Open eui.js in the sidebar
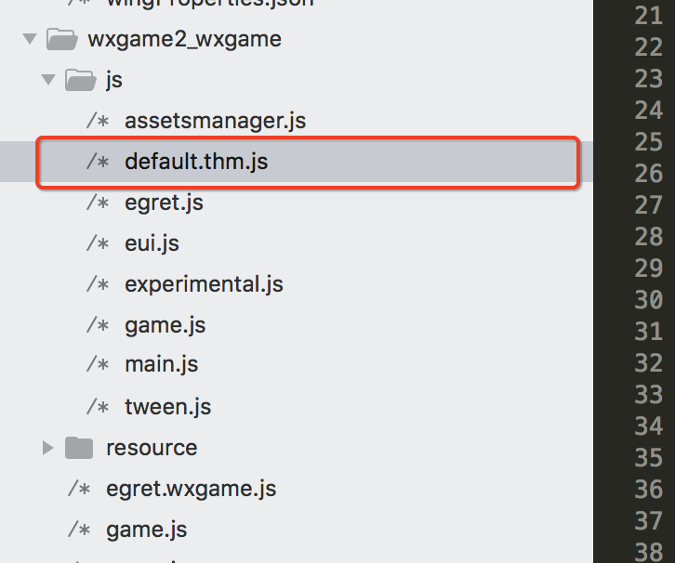The width and height of the screenshot is (675, 563). pyautogui.click(x=152, y=243)
